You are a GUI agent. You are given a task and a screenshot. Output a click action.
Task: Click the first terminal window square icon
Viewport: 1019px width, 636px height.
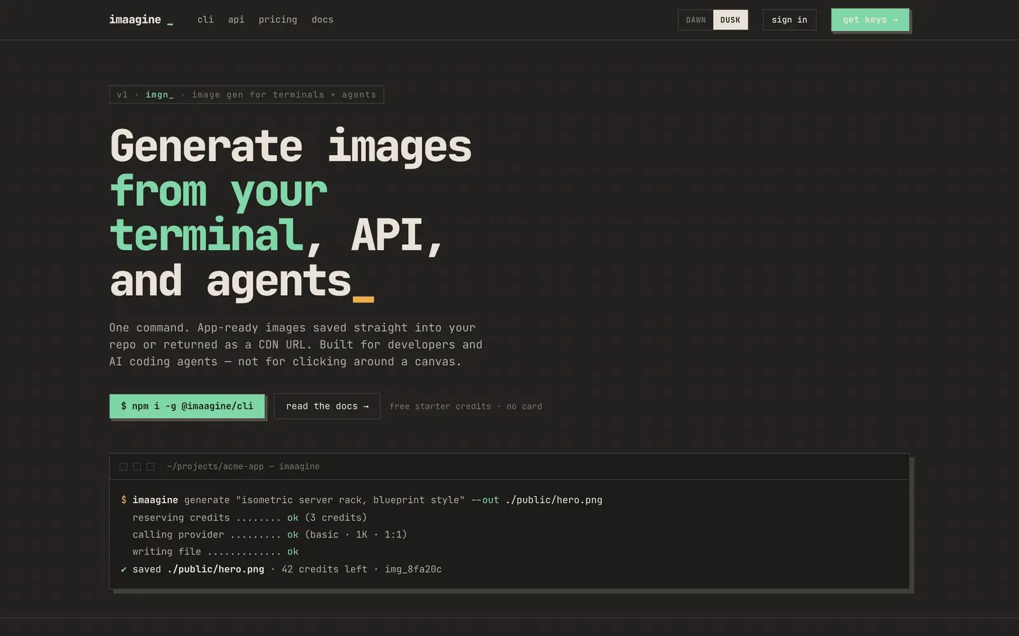pyautogui.click(x=124, y=467)
